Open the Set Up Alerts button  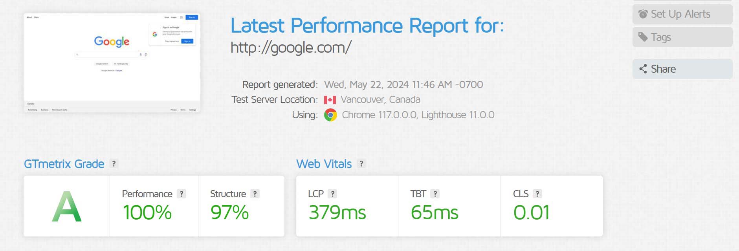(682, 14)
